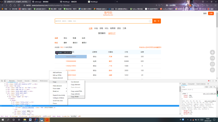Expand Break on submenu
218x122 pixels.
click(x=58, y=91)
